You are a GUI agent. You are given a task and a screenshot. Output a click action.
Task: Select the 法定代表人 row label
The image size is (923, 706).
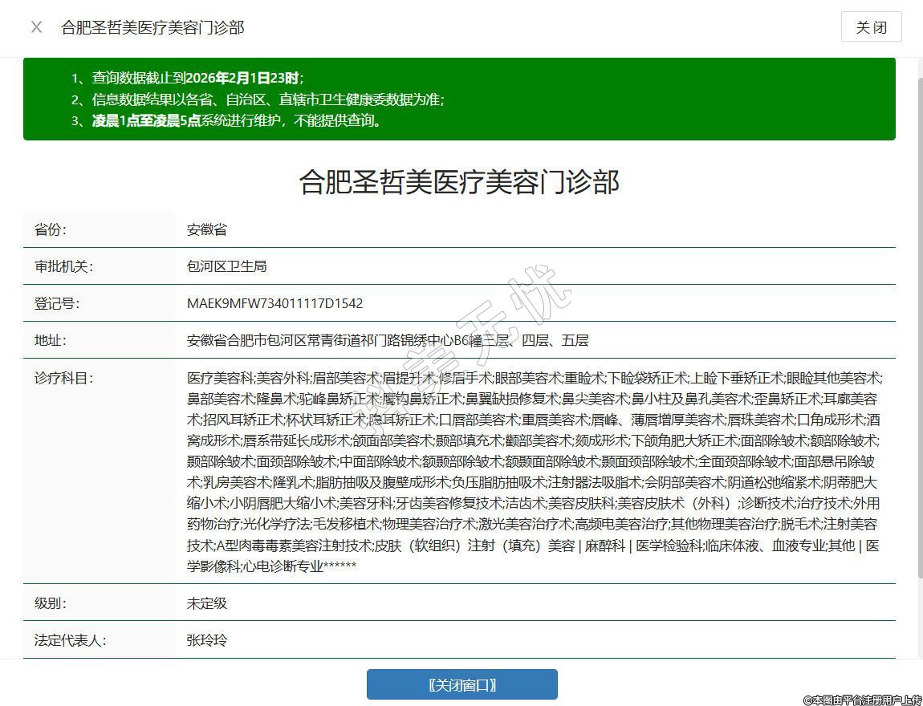click(x=70, y=640)
